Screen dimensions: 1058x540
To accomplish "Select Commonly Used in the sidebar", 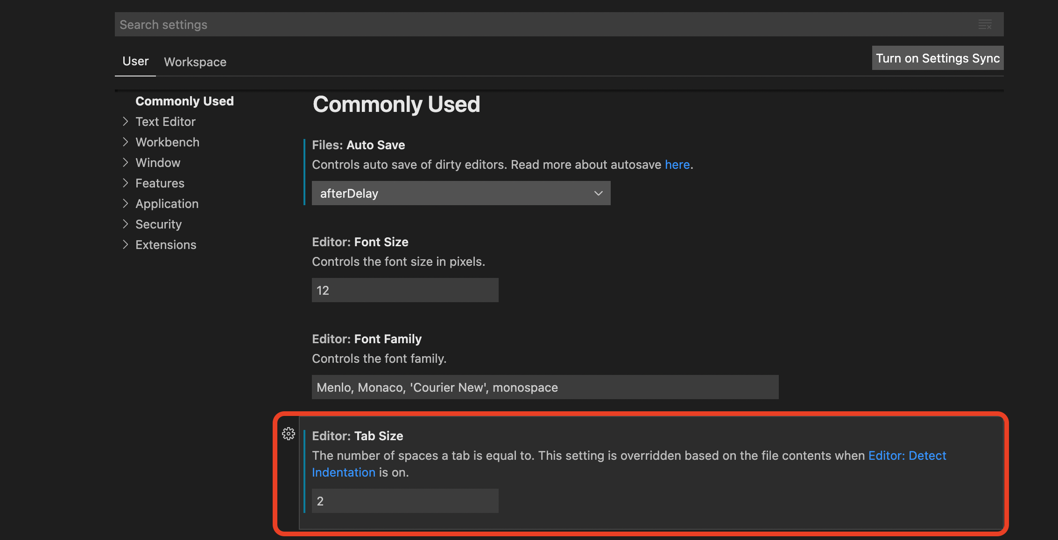I will click(184, 101).
